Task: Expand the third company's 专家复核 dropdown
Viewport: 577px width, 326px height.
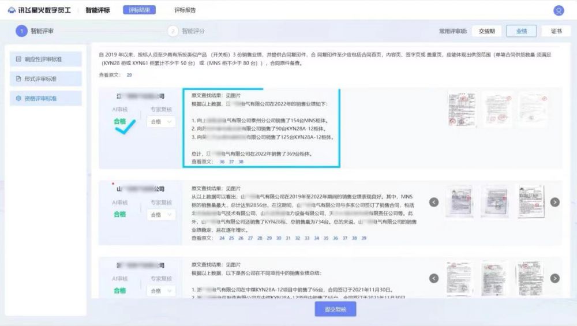Action: point(161,291)
